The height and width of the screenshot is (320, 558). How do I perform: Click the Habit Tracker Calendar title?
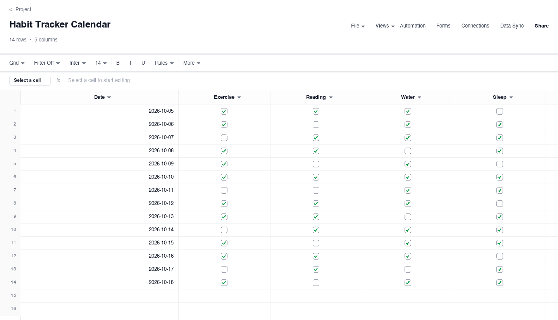coord(60,24)
